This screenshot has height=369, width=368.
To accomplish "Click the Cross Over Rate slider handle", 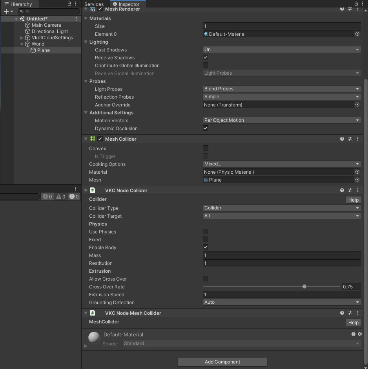I will 304,287.
